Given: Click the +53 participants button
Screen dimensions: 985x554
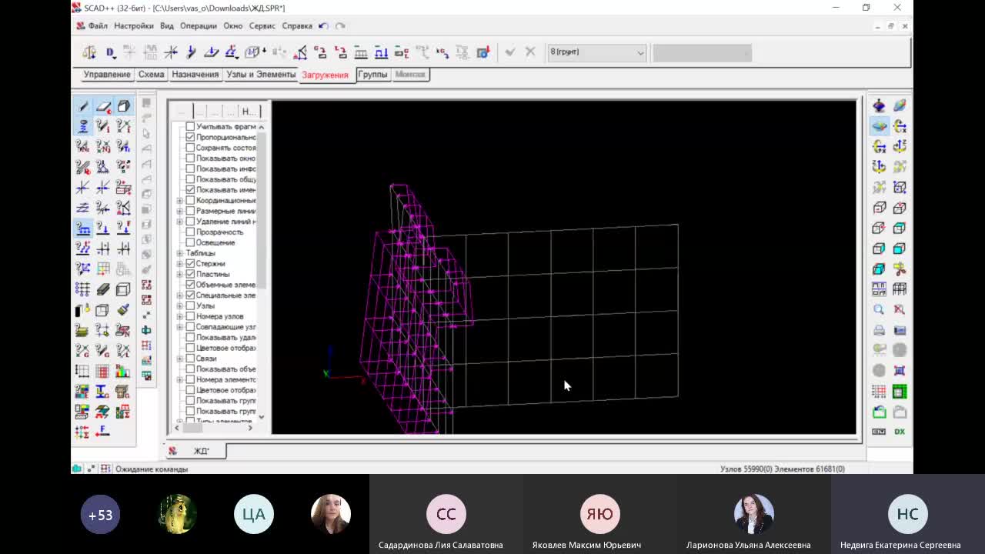Looking at the screenshot, I should click(100, 514).
